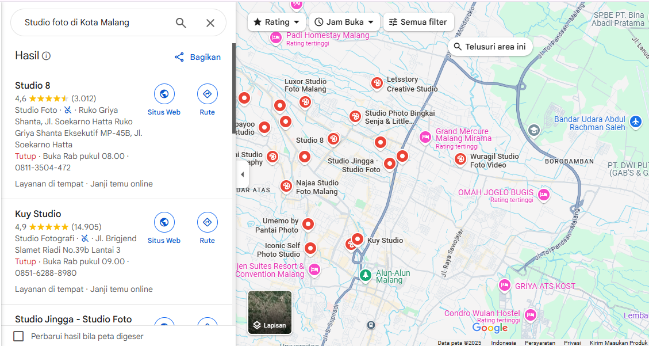The height and width of the screenshot is (346, 649).
Task: Select the Alun-Alun Malang park marker
Action: click(365, 275)
